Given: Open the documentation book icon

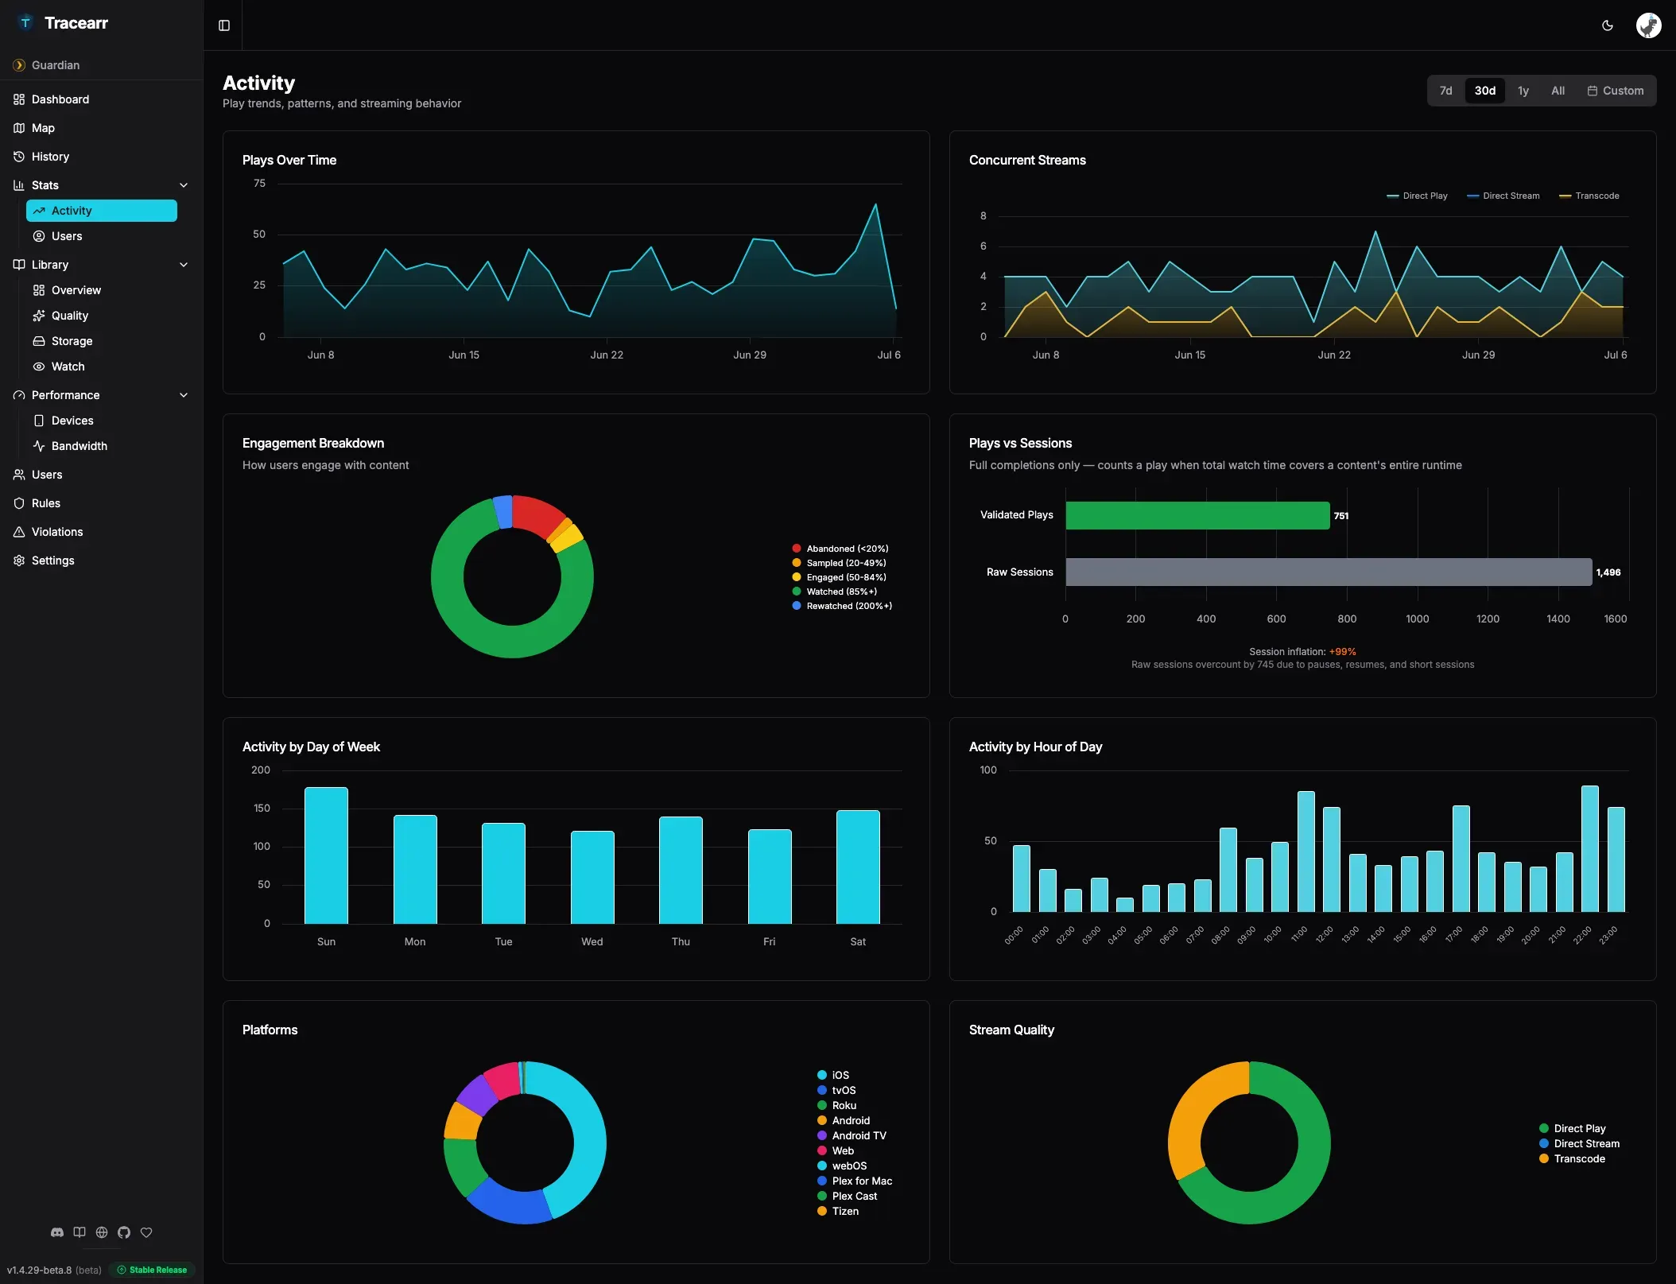Looking at the screenshot, I should pyautogui.click(x=80, y=1232).
